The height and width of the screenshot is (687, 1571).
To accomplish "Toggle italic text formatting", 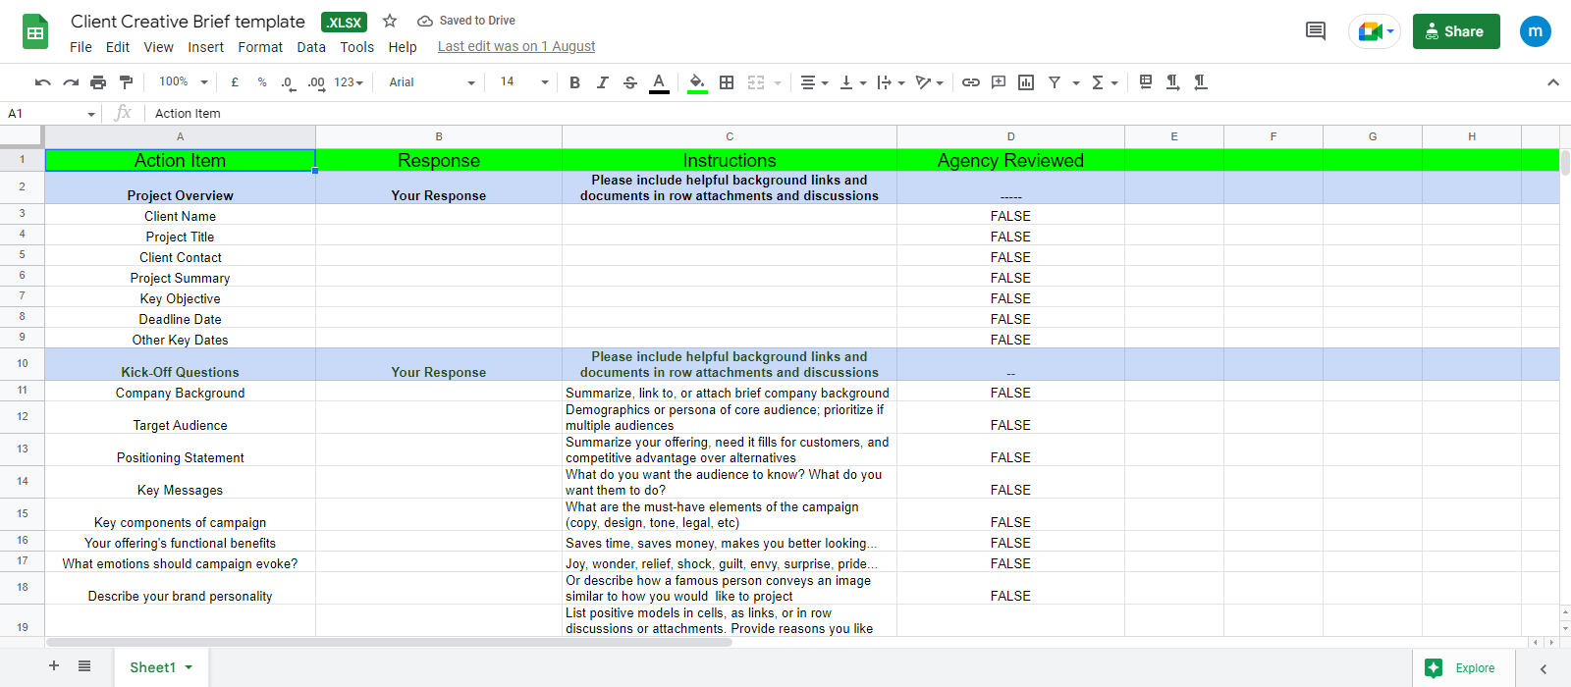I will 602,82.
